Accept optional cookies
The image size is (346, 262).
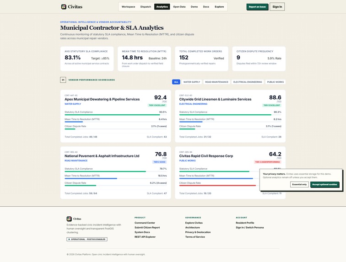[x=324, y=184]
